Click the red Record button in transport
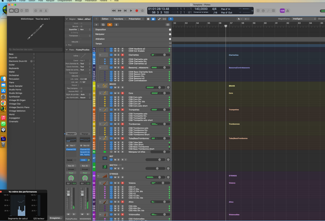The height and width of the screenshot is (221, 325). point(137,11)
